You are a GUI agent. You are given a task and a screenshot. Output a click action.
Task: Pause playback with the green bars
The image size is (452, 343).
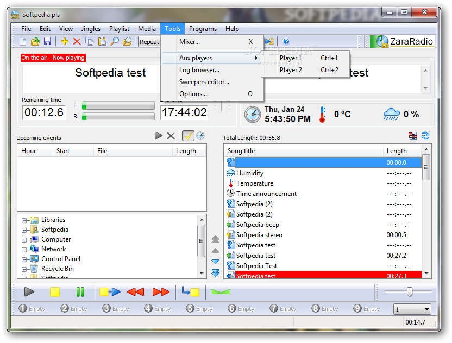point(80,292)
